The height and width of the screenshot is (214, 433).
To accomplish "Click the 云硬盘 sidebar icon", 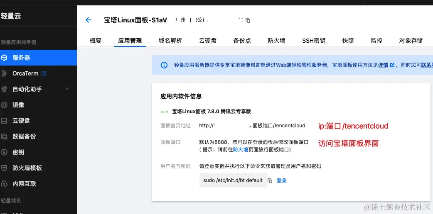I will (4, 121).
